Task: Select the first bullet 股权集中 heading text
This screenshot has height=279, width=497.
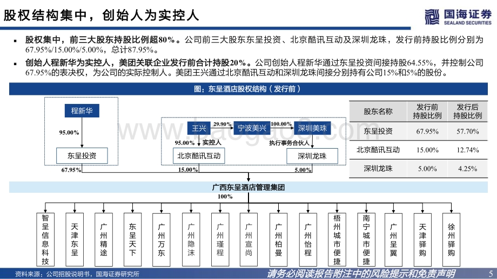Action: tap(103, 39)
